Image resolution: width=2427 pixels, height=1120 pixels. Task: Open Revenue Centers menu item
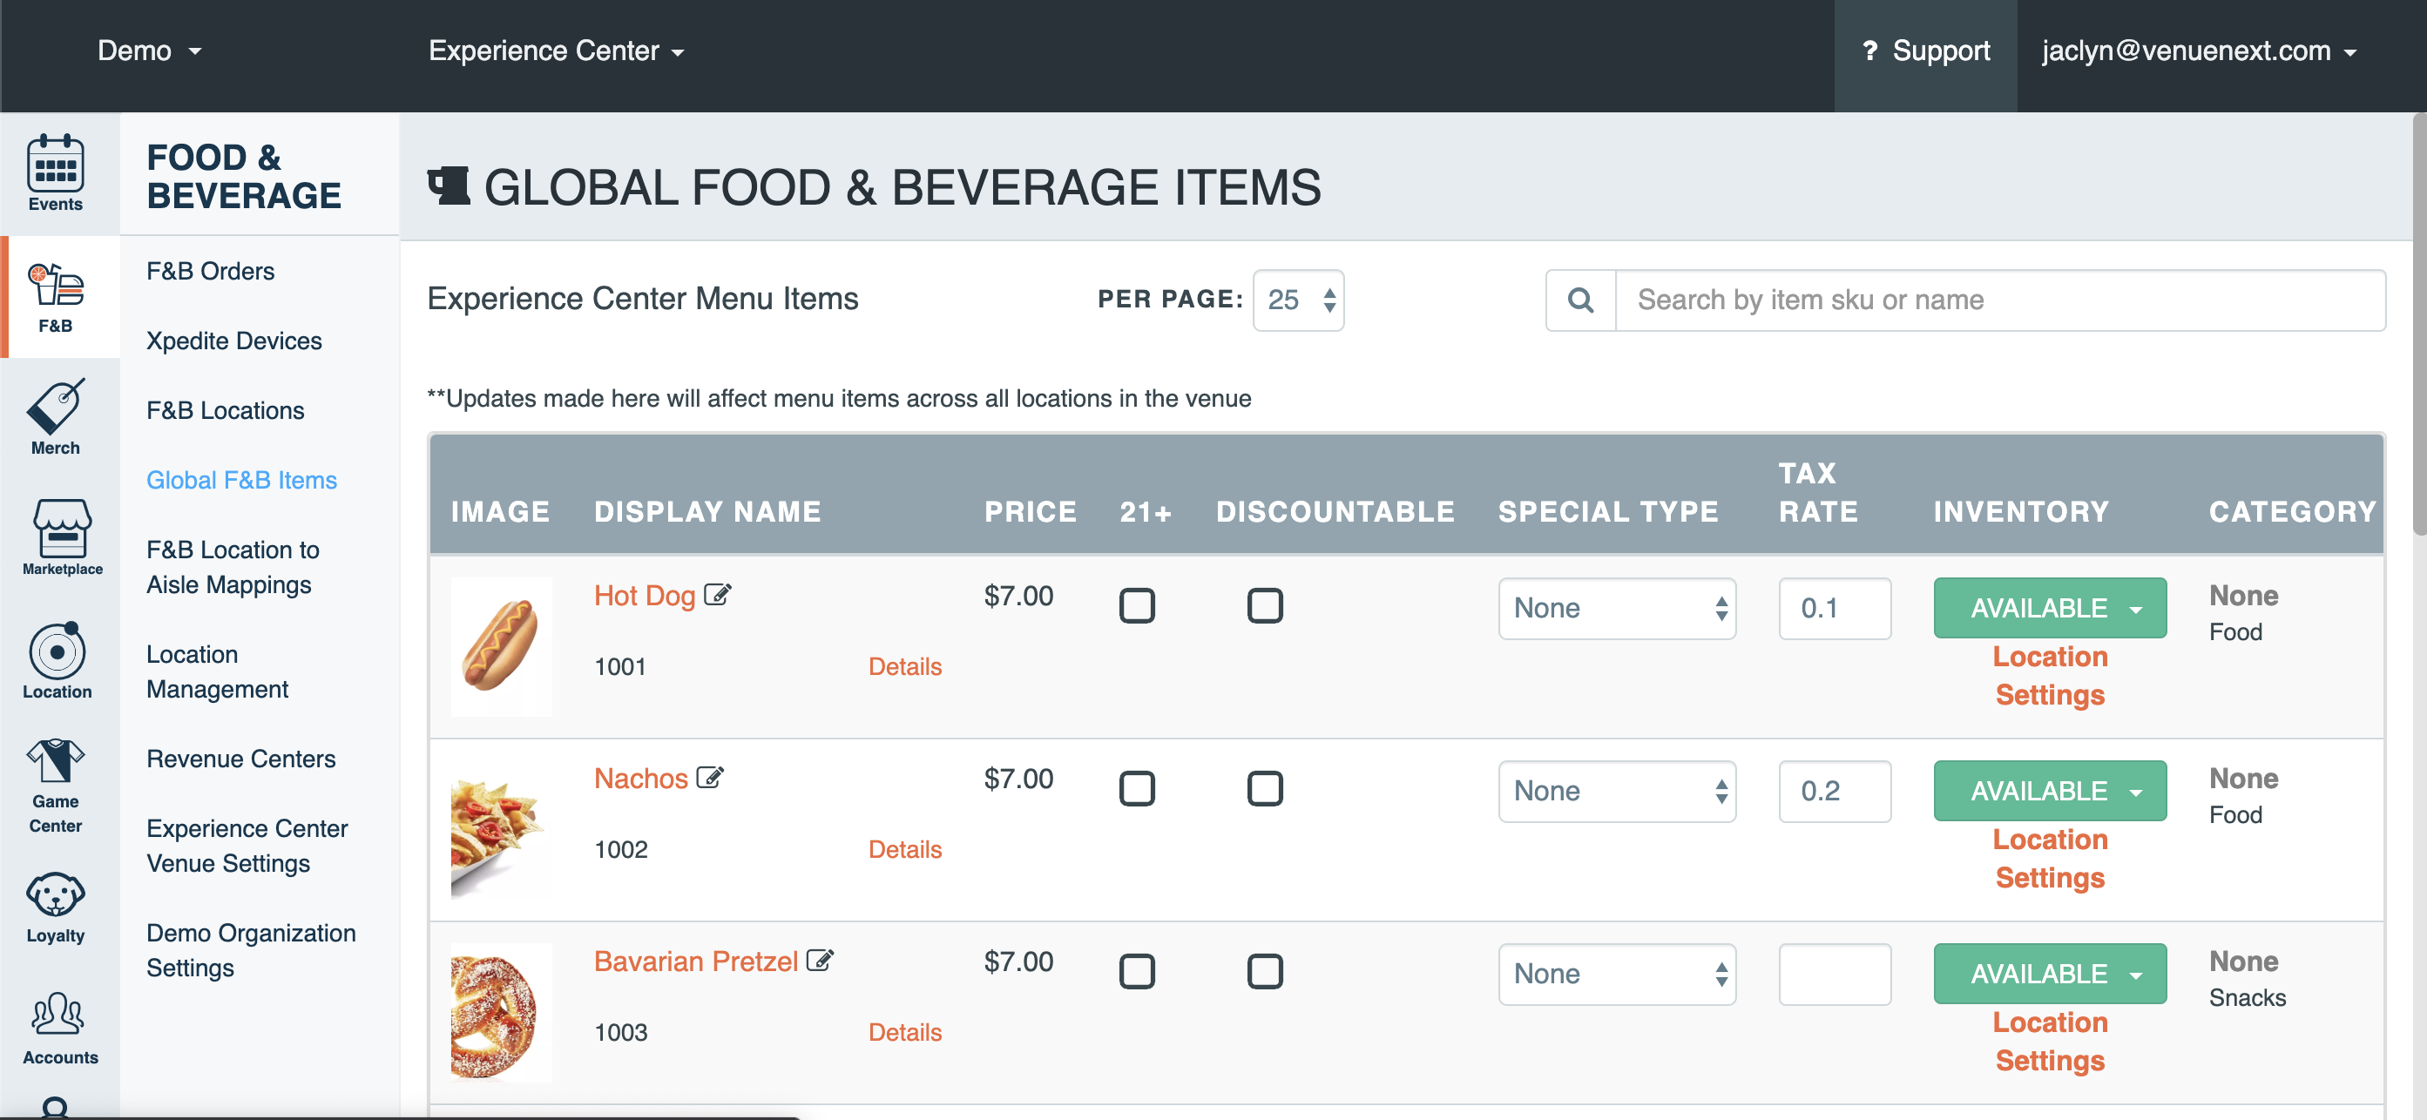pos(241,759)
